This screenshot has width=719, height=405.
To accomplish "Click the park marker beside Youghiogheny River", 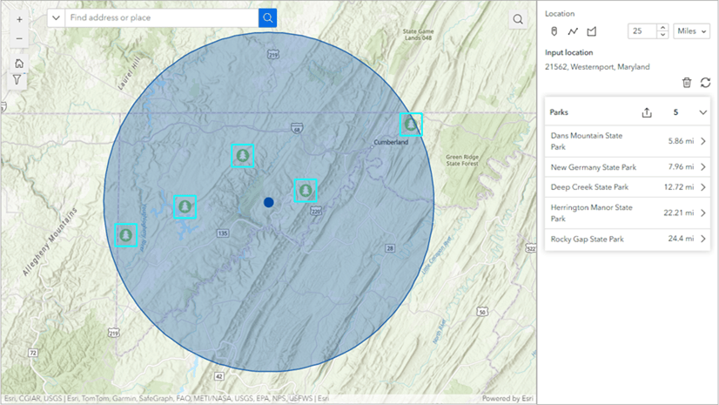I will pos(185,207).
